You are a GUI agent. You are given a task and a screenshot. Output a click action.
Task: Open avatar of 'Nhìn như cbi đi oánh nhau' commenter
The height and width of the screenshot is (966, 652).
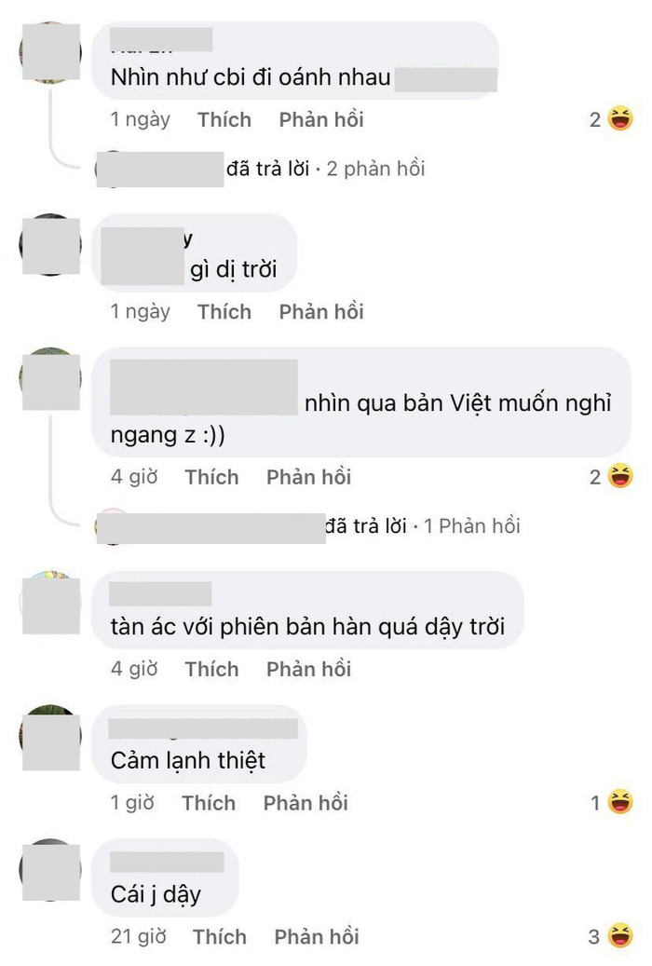[x=50, y=52]
